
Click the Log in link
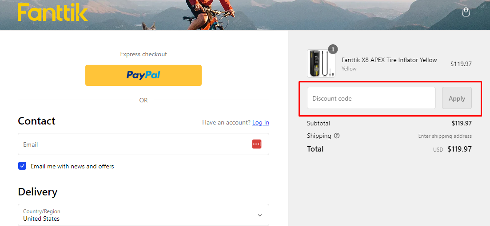261,122
